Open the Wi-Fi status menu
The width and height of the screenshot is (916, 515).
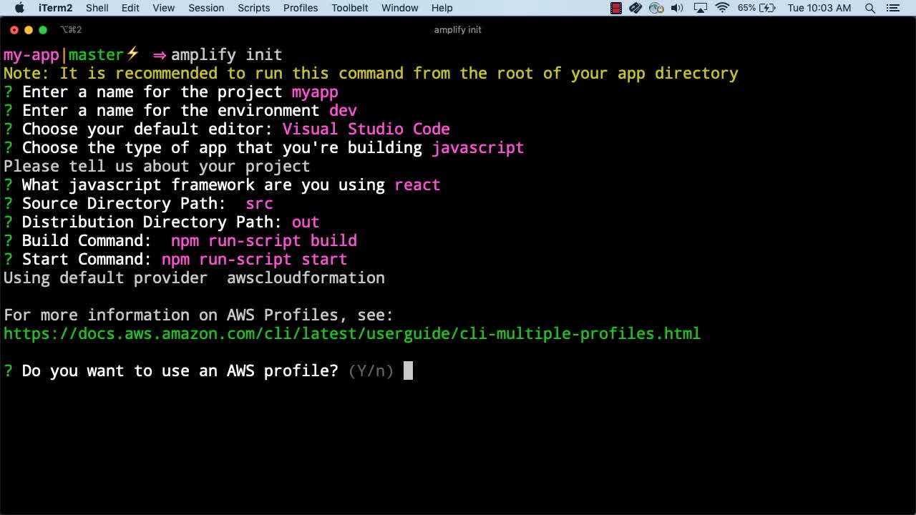(722, 8)
